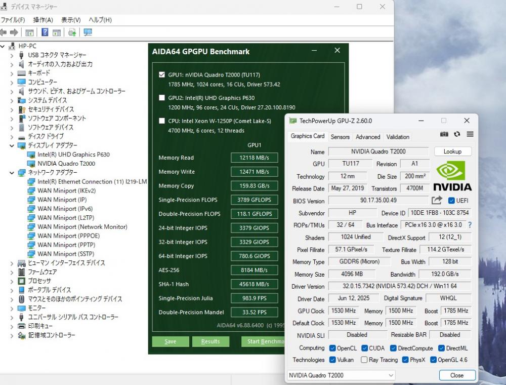Click the Forward arrow in Device Manager toolbar
The width and height of the screenshot is (506, 385).
click(x=14, y=32)
